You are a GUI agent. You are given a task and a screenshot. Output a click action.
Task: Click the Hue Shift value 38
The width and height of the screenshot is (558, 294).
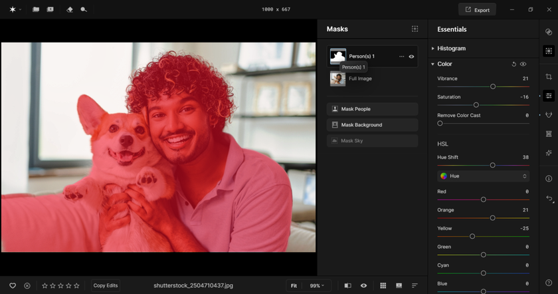(525, 157)
